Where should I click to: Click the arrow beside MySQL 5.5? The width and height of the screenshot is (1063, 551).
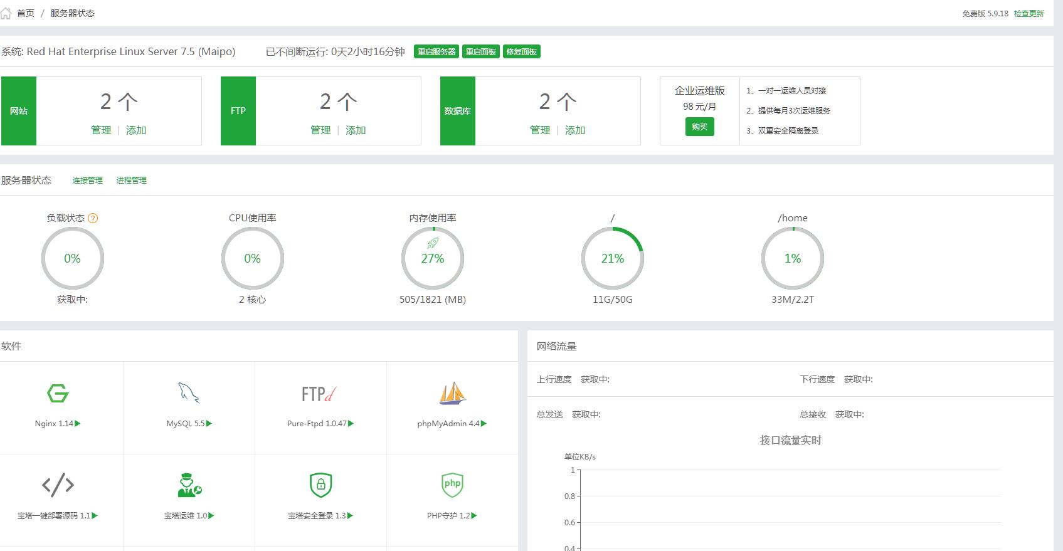(209, 424)
